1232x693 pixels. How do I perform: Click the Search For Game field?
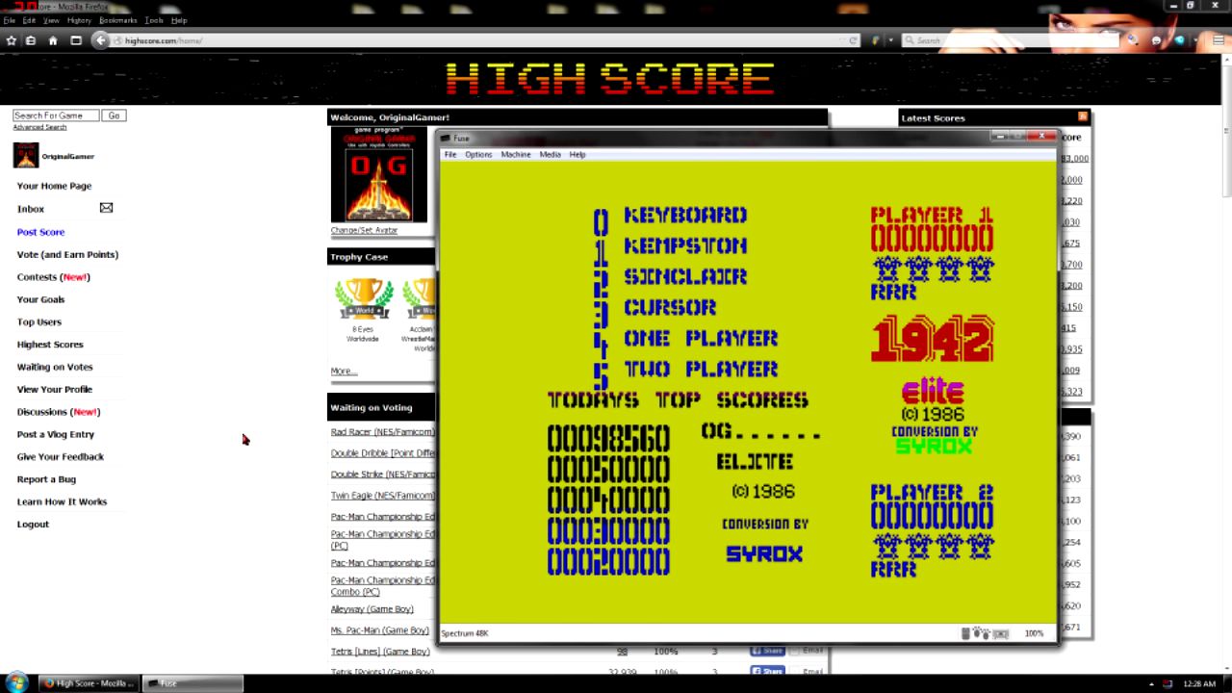56,115
